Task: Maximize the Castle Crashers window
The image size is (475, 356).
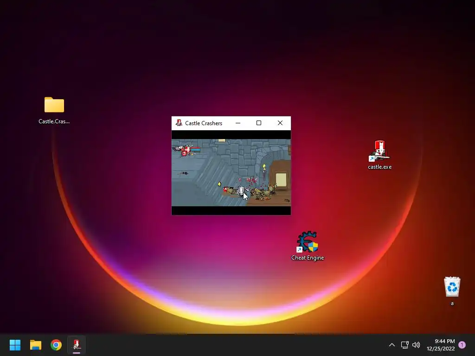Action: click(259, 123)
